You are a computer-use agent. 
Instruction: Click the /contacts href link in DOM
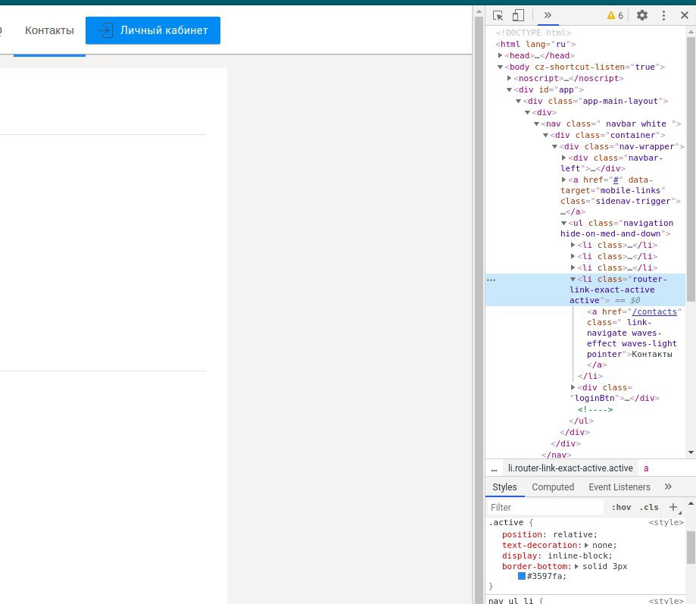pyautogui.click(x=654, y=311)
